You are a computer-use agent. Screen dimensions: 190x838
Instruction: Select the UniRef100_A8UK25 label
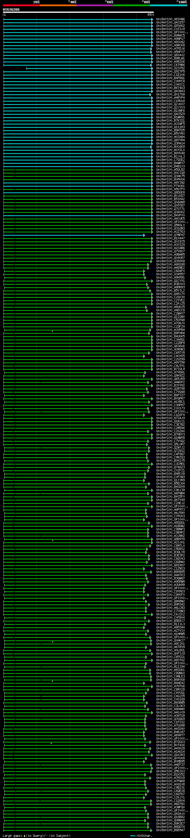click(170, 307)
